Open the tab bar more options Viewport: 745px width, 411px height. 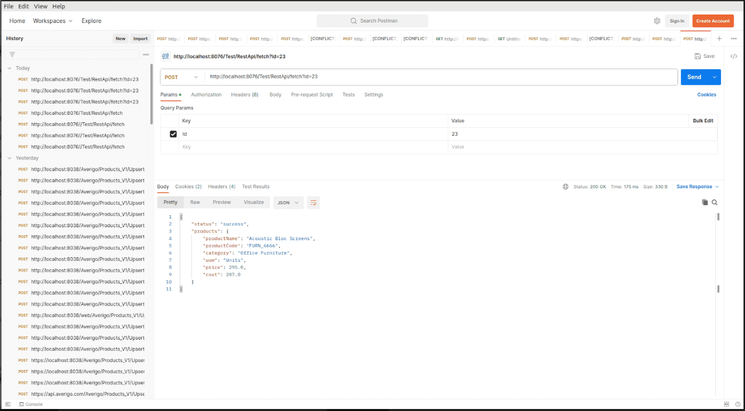734,38
